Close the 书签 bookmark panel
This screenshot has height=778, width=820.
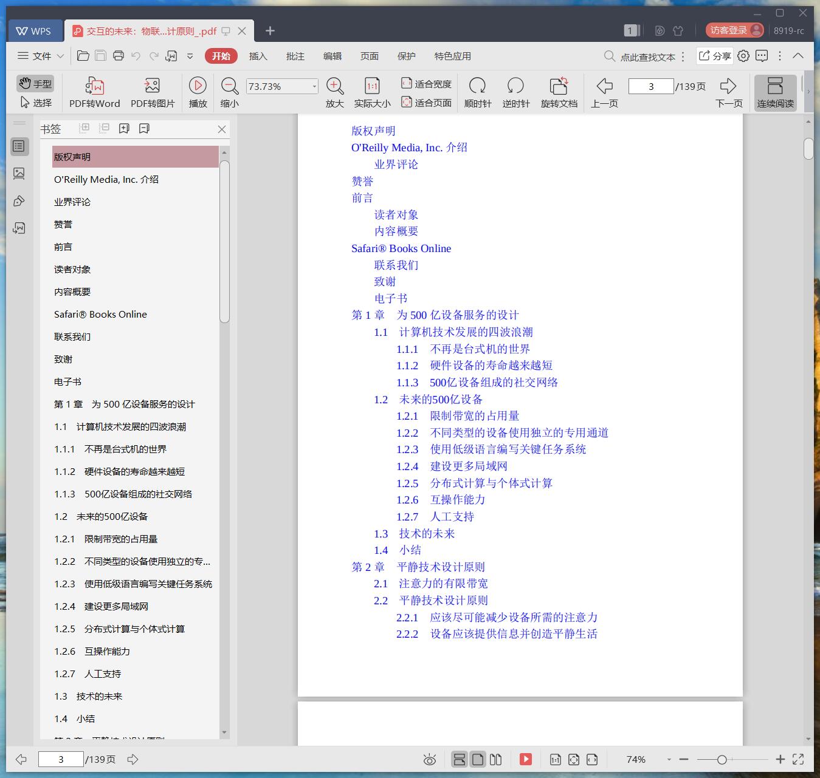click(x=222, y=129)
